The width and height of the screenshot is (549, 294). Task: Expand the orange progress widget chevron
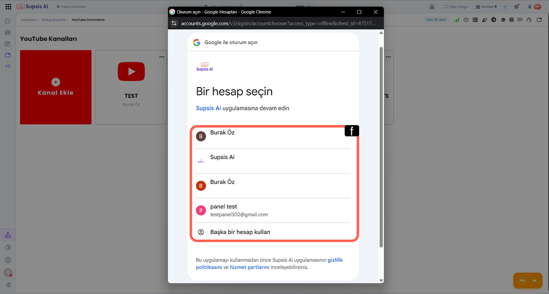coord(534,281)
